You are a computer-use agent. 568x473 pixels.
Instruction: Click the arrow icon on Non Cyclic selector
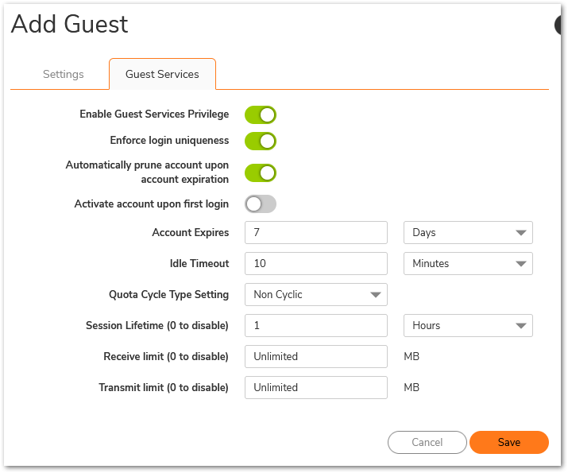point(376,295)
